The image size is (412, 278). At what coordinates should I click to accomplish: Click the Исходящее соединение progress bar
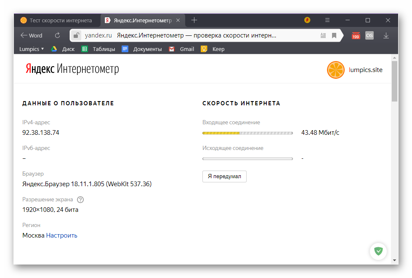pos(247,159)
